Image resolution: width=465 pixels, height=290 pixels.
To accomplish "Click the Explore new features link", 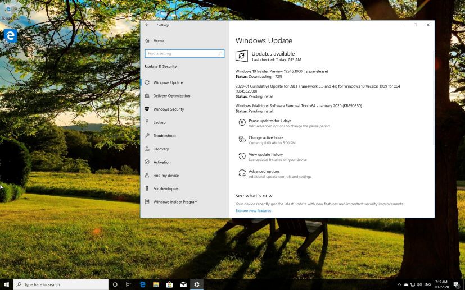I will (x=253, y=211).
